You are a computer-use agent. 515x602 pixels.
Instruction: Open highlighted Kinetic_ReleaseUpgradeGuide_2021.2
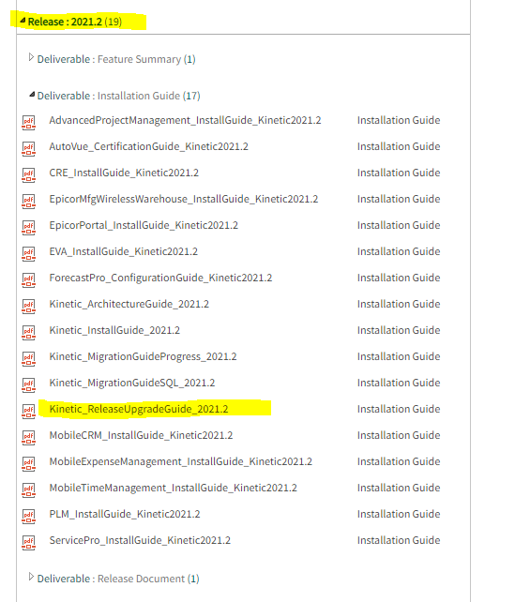[138, 409]
